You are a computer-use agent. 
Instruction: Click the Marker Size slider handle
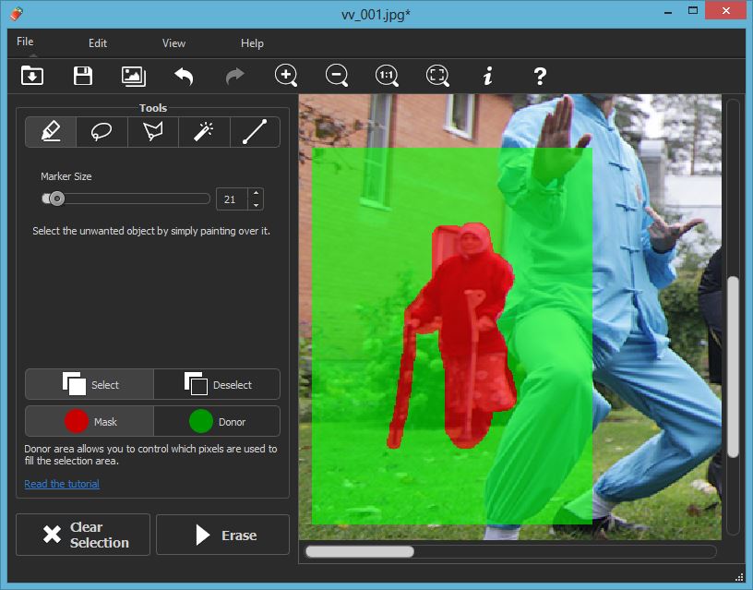[x=56, y=199]
